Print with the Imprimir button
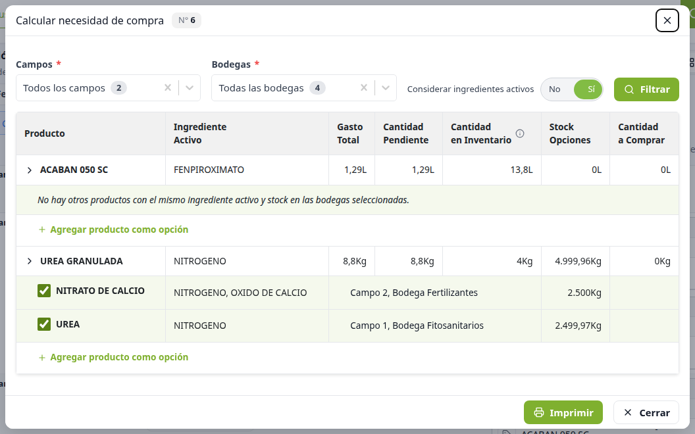 point(563,412)
